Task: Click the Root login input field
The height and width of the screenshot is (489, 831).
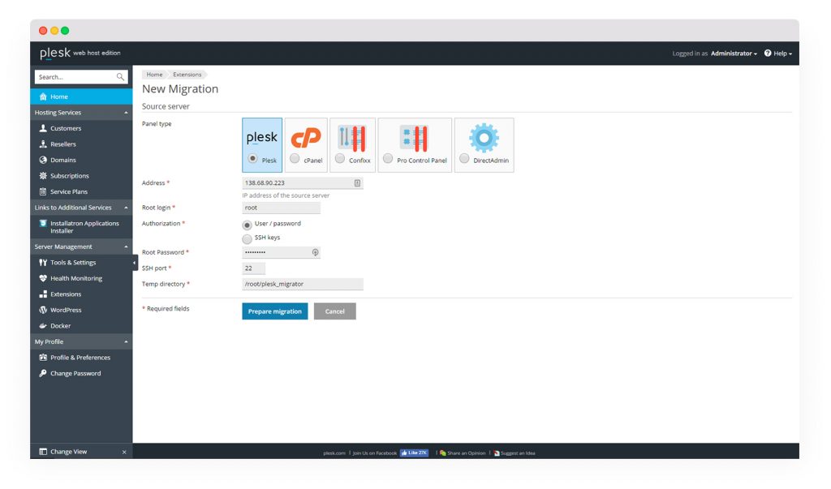Action: click(282, 208)
